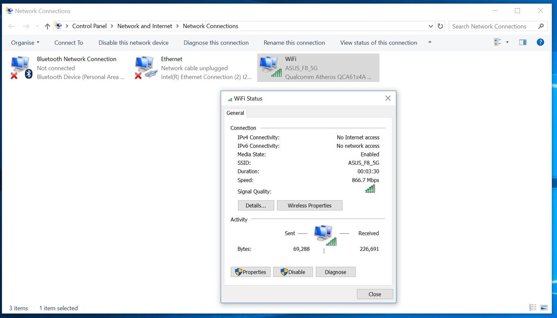Click the Control Panel breadcrumb
The width and height of the screenshot is (557, 318).
coord(89,26)
